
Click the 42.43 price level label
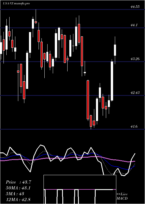click(135, 93)
